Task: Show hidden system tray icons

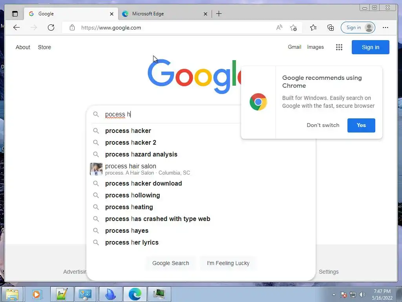Action: 334,295
